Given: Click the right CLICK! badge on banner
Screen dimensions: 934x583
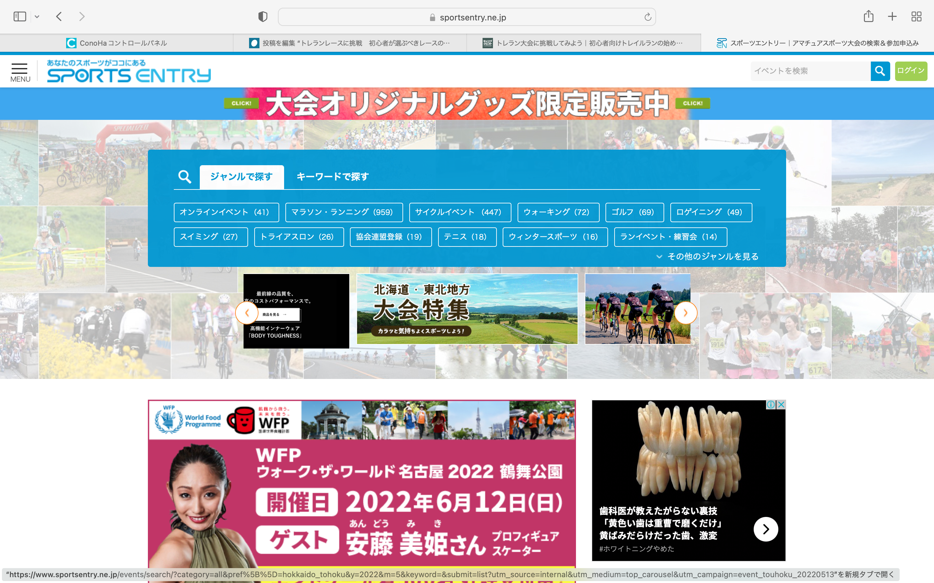Looking at the screenshot, I should point(693,103).
